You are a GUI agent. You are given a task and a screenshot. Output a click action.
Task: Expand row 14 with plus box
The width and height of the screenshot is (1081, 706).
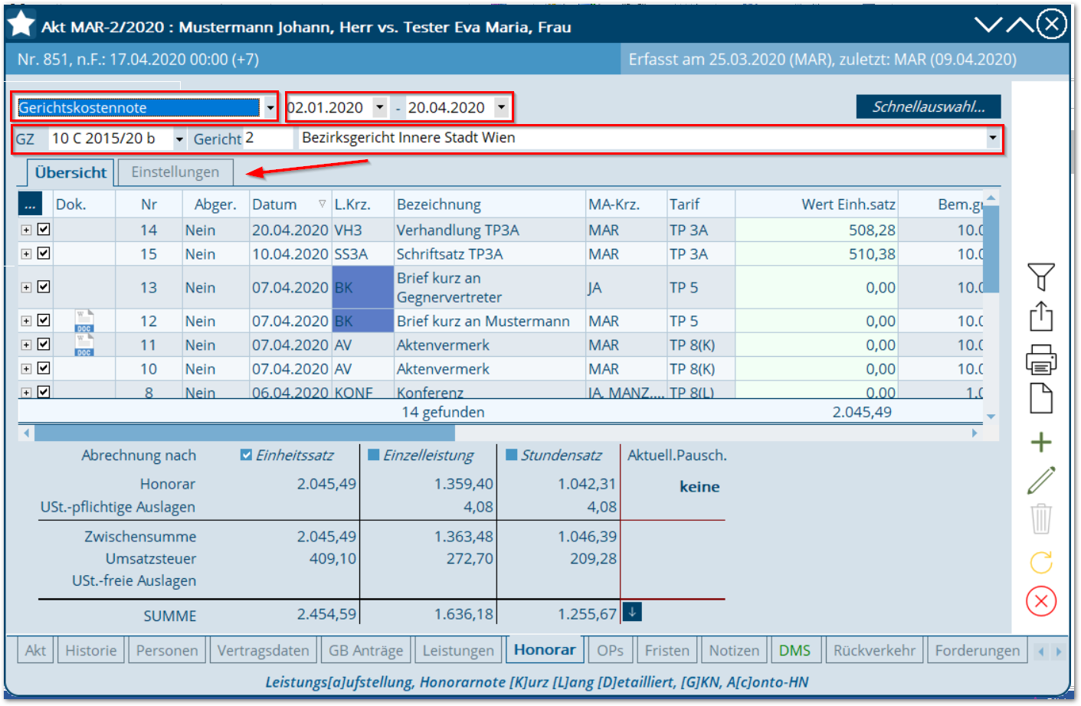(26, 230)
